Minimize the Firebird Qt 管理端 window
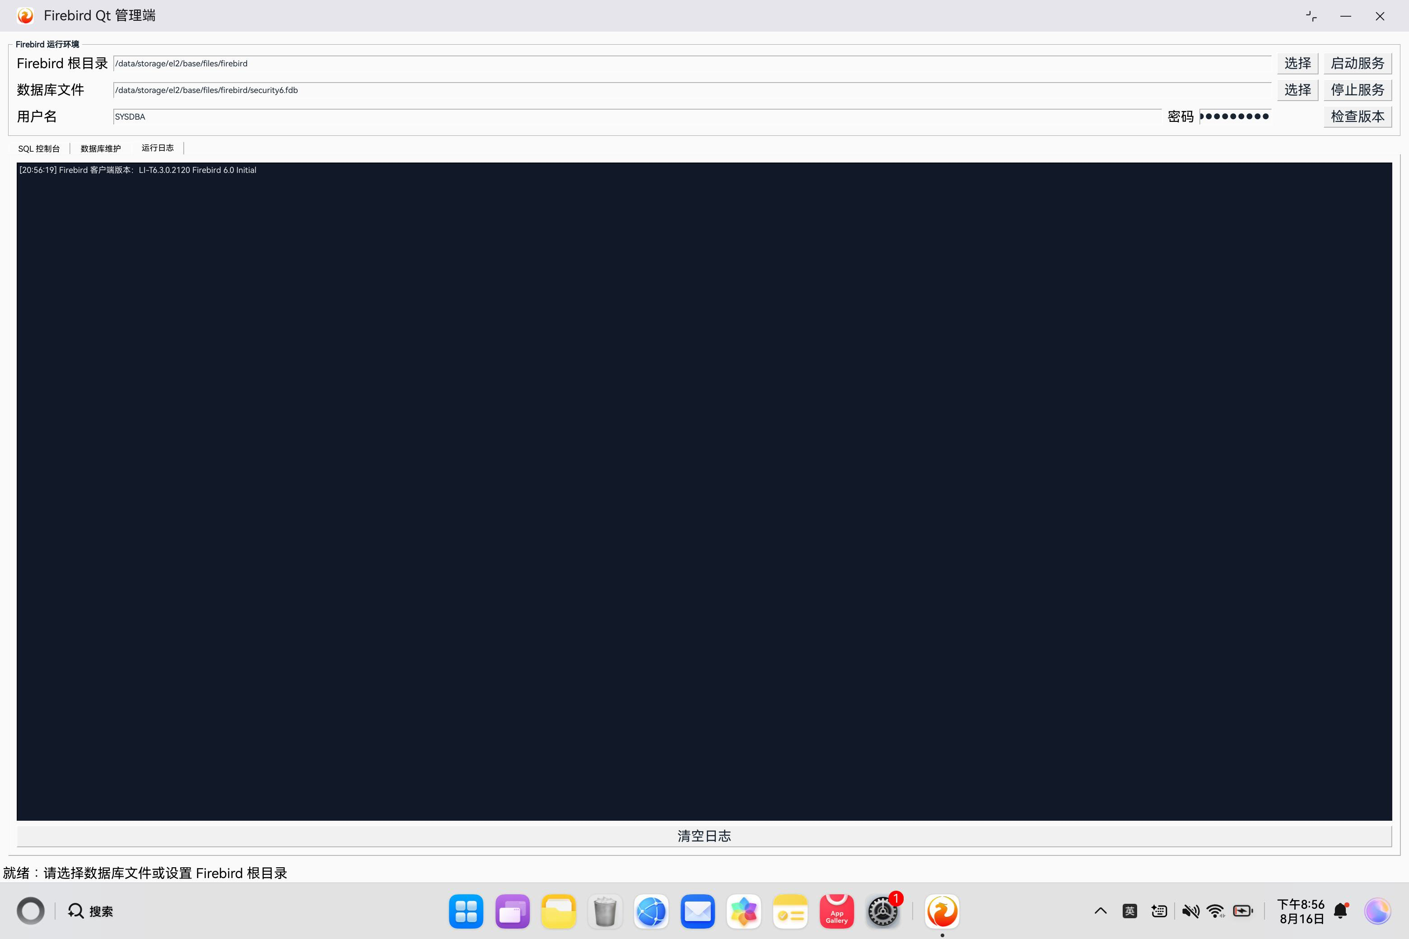The width and height of the screenshot is (1409, 939). pos(1345,16)
